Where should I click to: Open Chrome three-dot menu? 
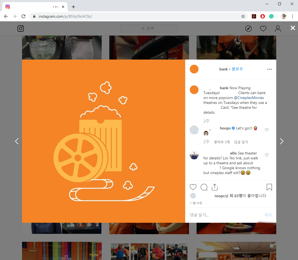tap(292, 16)
